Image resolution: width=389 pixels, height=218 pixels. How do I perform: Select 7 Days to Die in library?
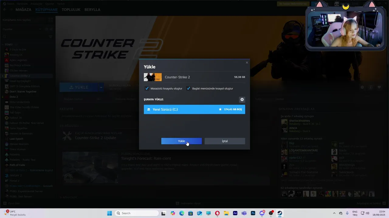coord(18,49)
